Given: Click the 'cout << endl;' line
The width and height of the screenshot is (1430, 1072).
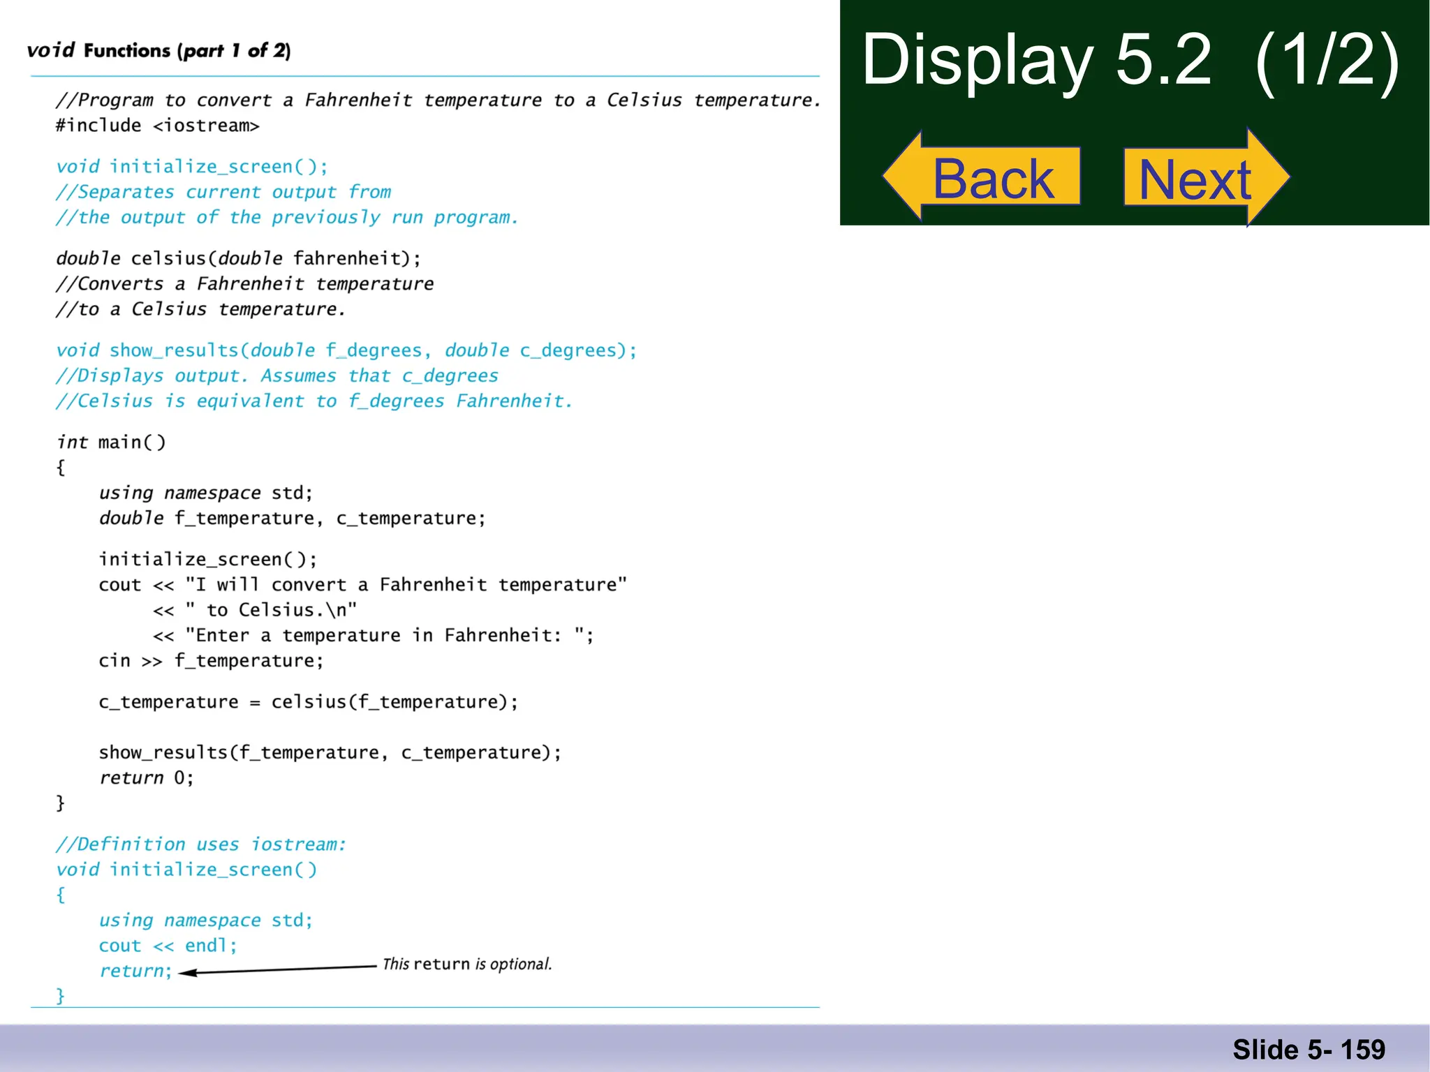Looking at the screenshot, I should 168,946.
